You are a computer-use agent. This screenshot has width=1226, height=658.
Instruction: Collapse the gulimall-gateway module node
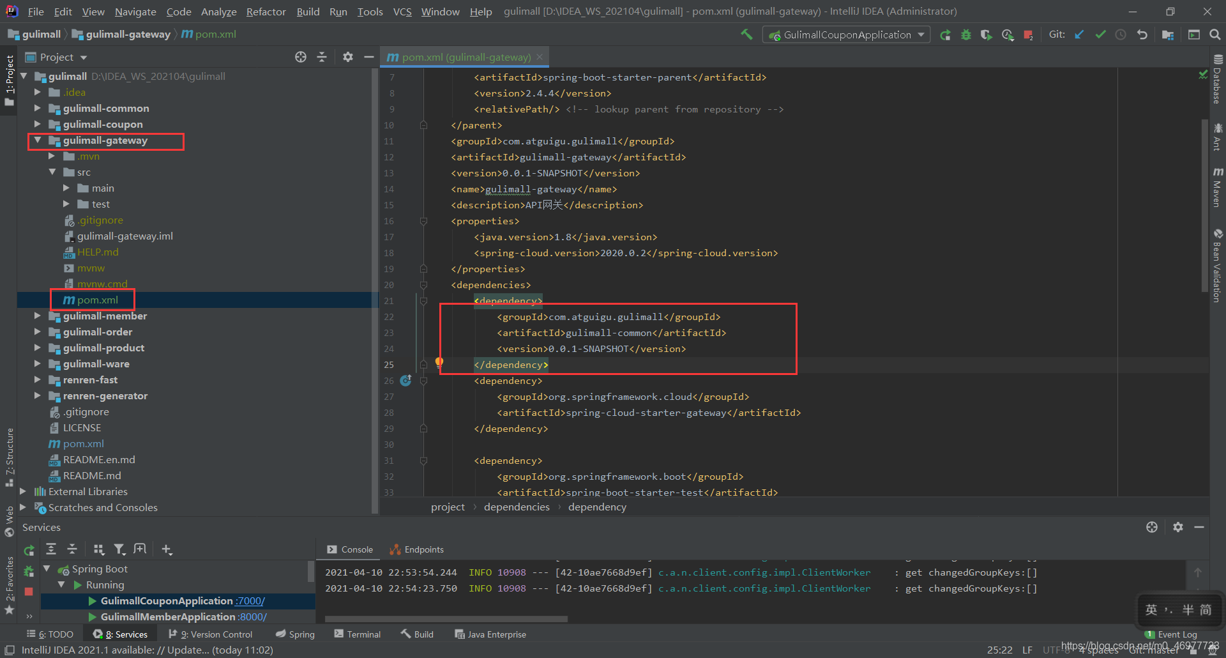coord(38,140)
